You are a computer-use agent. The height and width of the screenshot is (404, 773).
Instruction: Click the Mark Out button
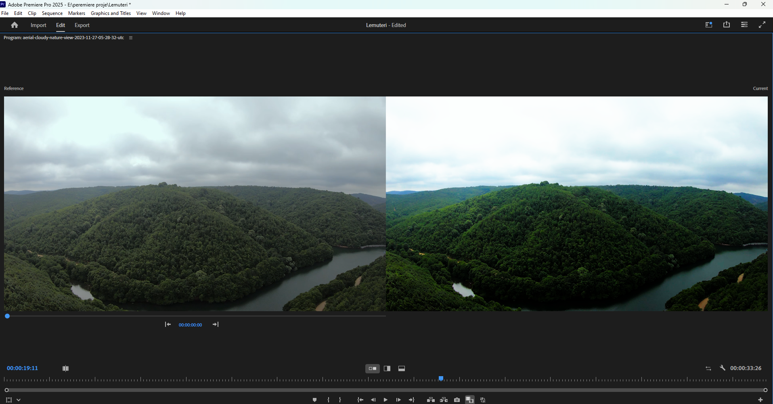click(340, 400)
